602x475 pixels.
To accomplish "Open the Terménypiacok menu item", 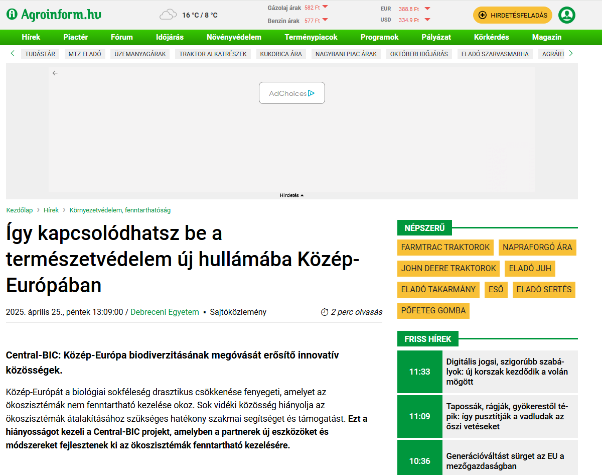I will pyautogui.click(x=311, y=37).
